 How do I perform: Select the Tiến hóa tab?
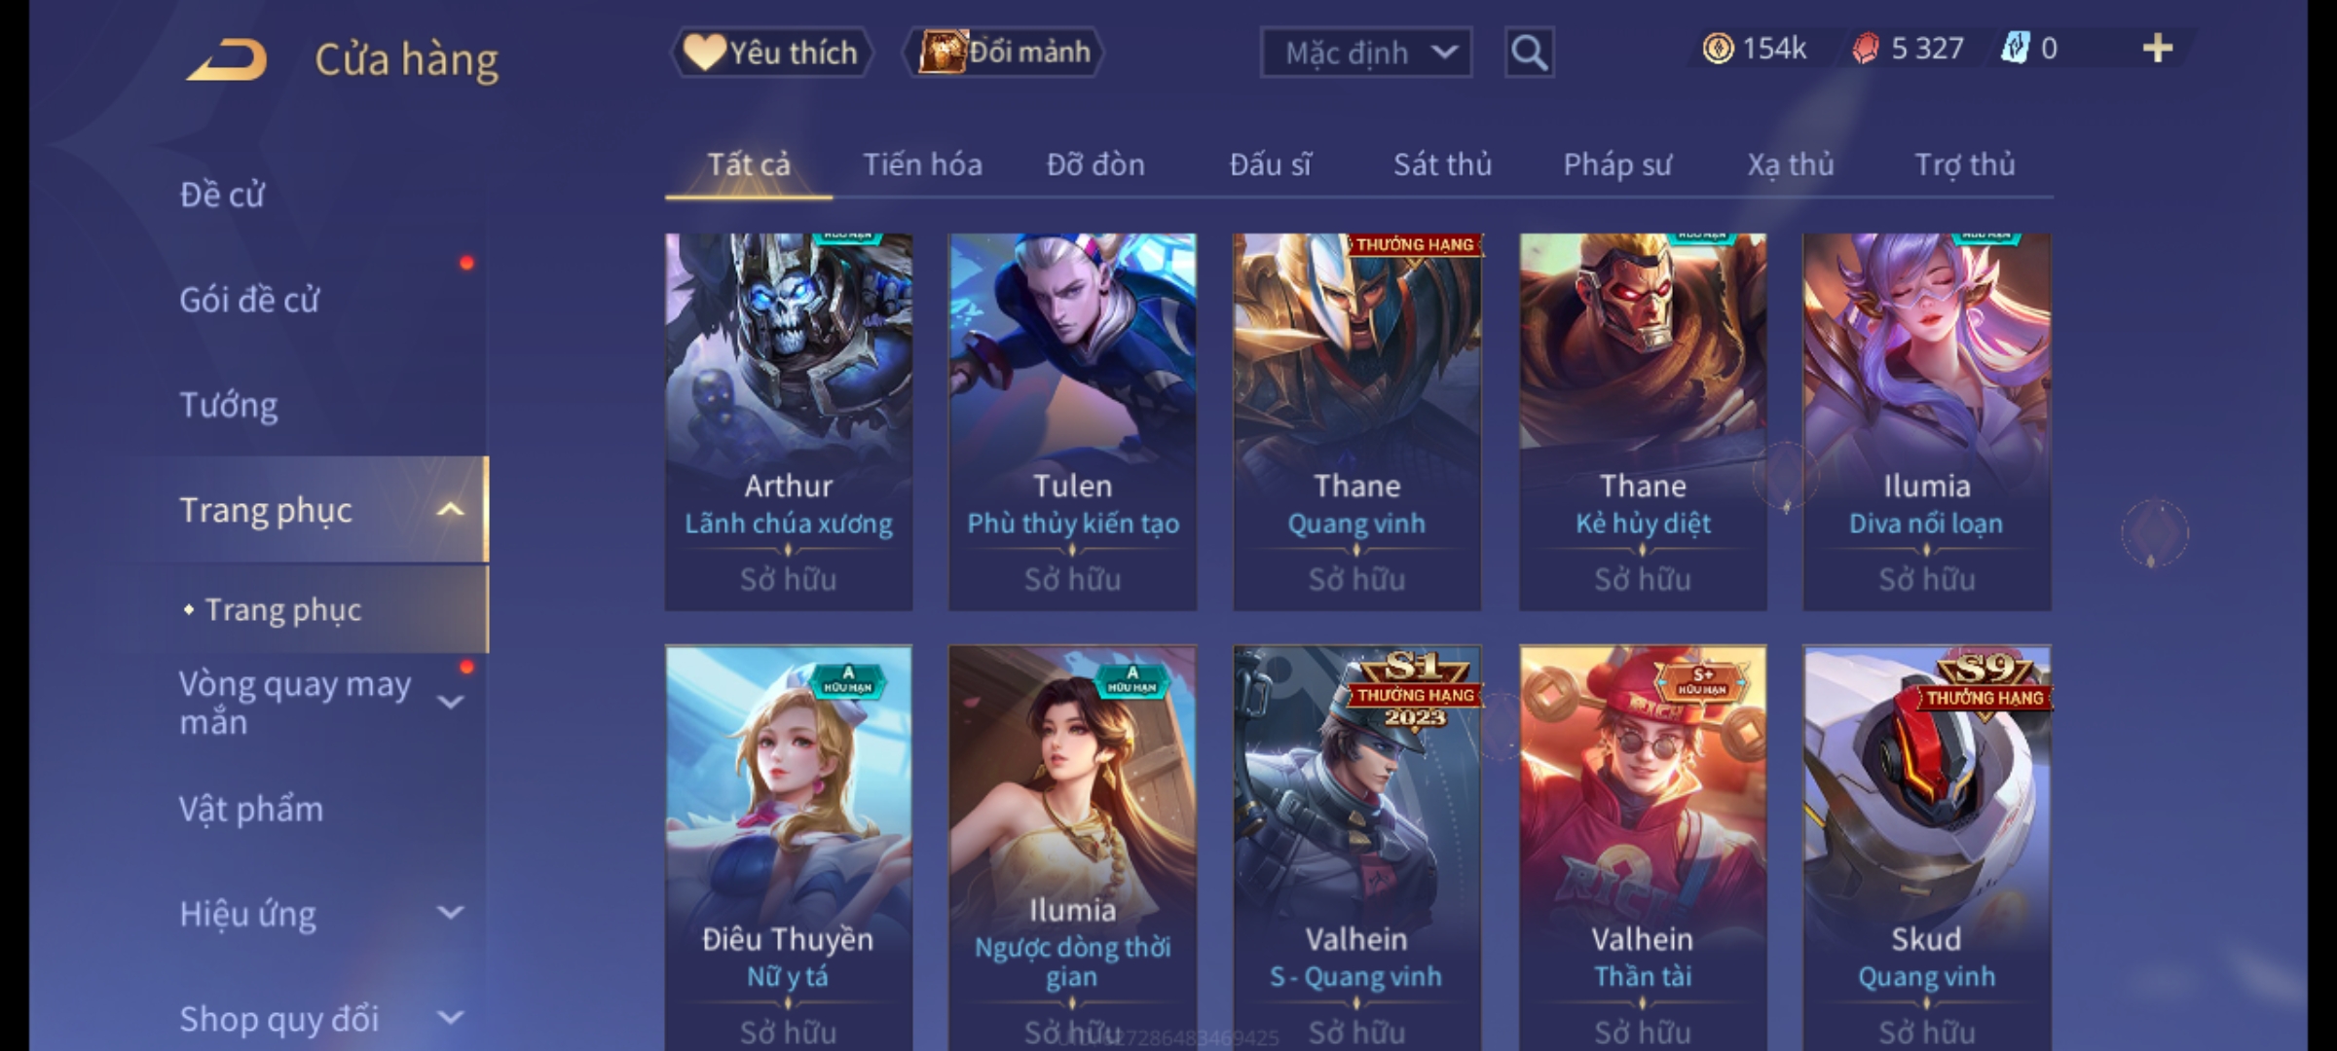coord(922,164)
